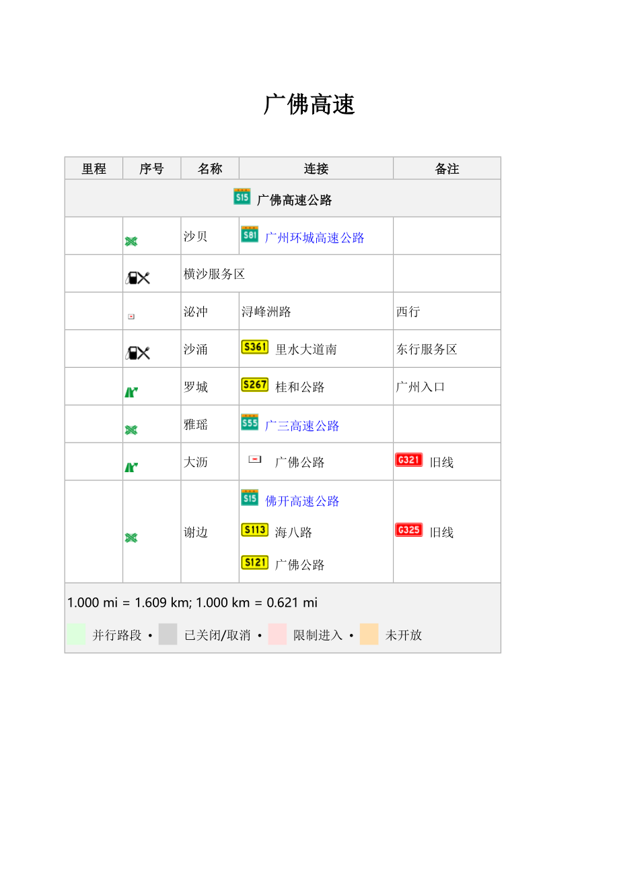Click the 序号 column header
619x877 pixels.
[152, 168]
